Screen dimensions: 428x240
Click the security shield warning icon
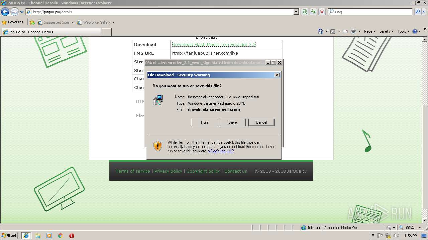[157, 146]
